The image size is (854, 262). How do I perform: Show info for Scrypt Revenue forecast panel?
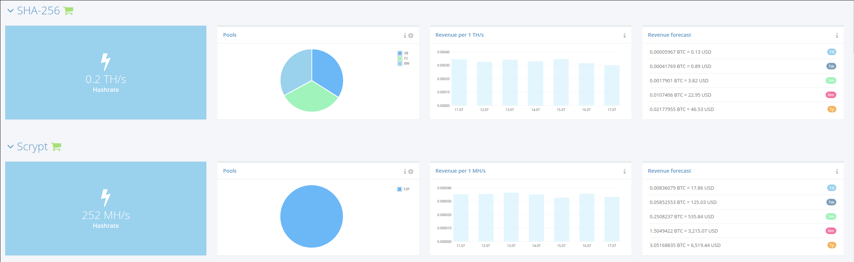click(x=837, y=172)
